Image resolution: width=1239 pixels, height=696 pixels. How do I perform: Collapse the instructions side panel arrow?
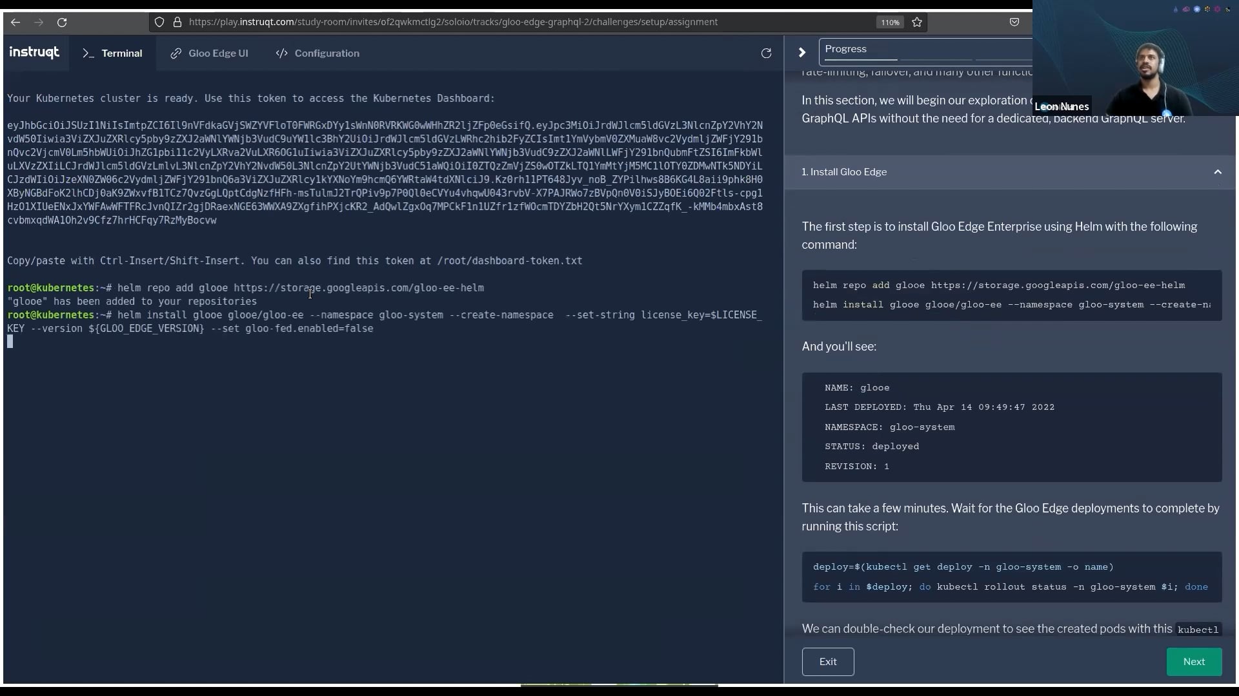(802, 53)
